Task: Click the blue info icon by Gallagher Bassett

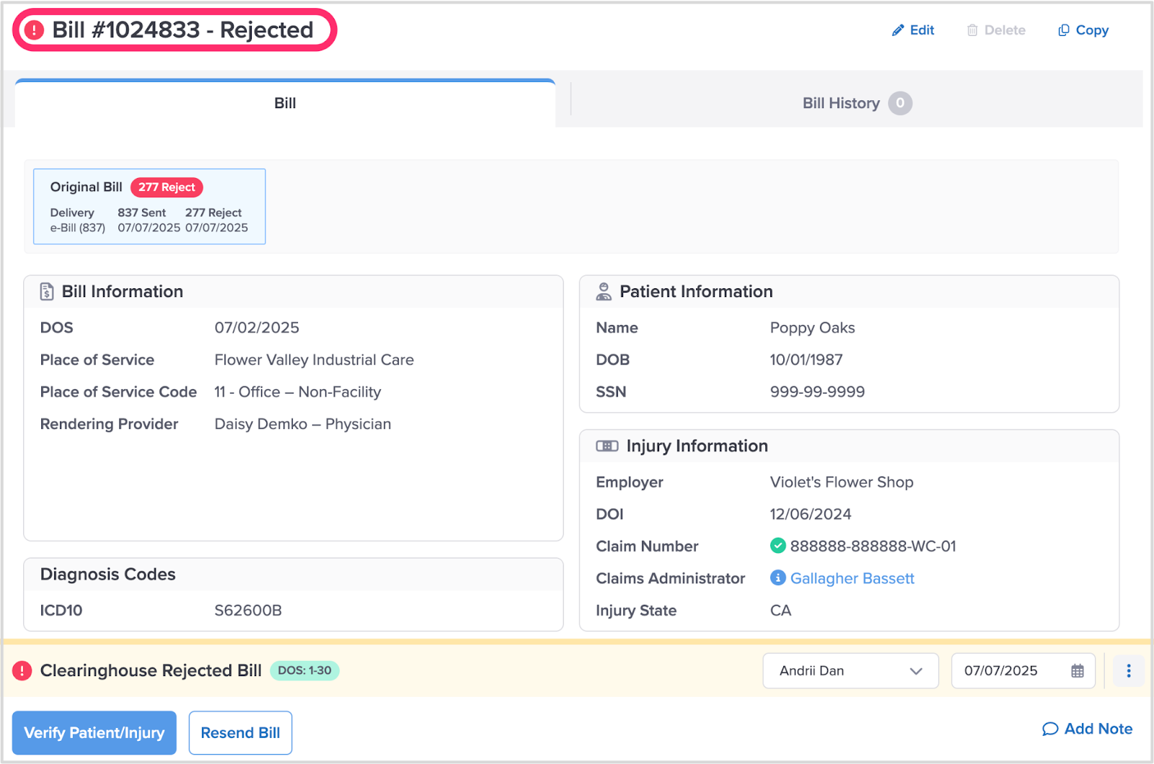Action: pyautogui.click(x=778, y=578)
